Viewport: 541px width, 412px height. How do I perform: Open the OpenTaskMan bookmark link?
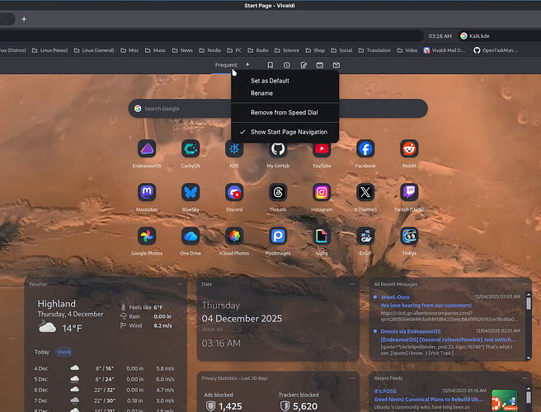(506, 50)
